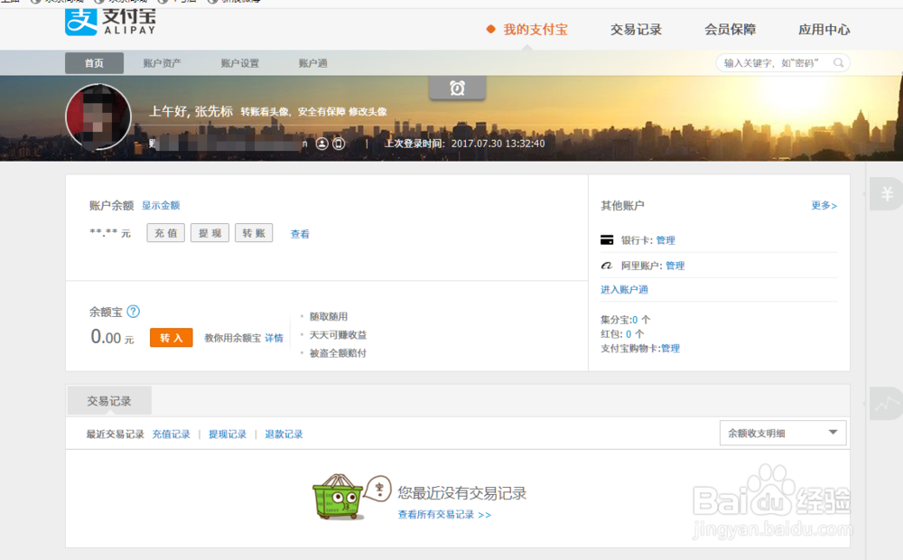903x560 pixels.
Task: Click the bank card icon next to 银行卡
Action: click(x=607, y=240)
